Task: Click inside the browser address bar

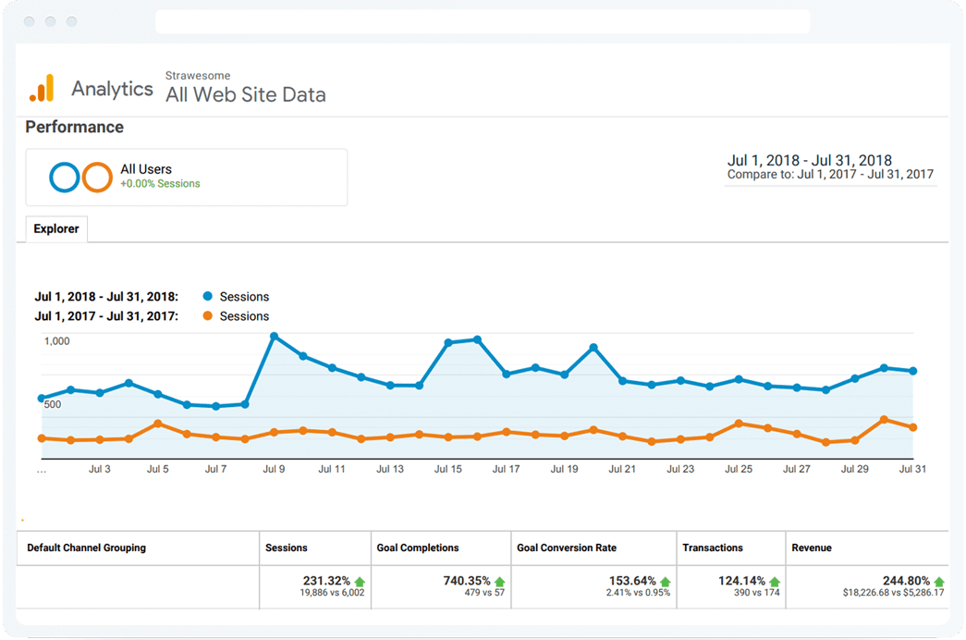Action: (x=483, y=20)
